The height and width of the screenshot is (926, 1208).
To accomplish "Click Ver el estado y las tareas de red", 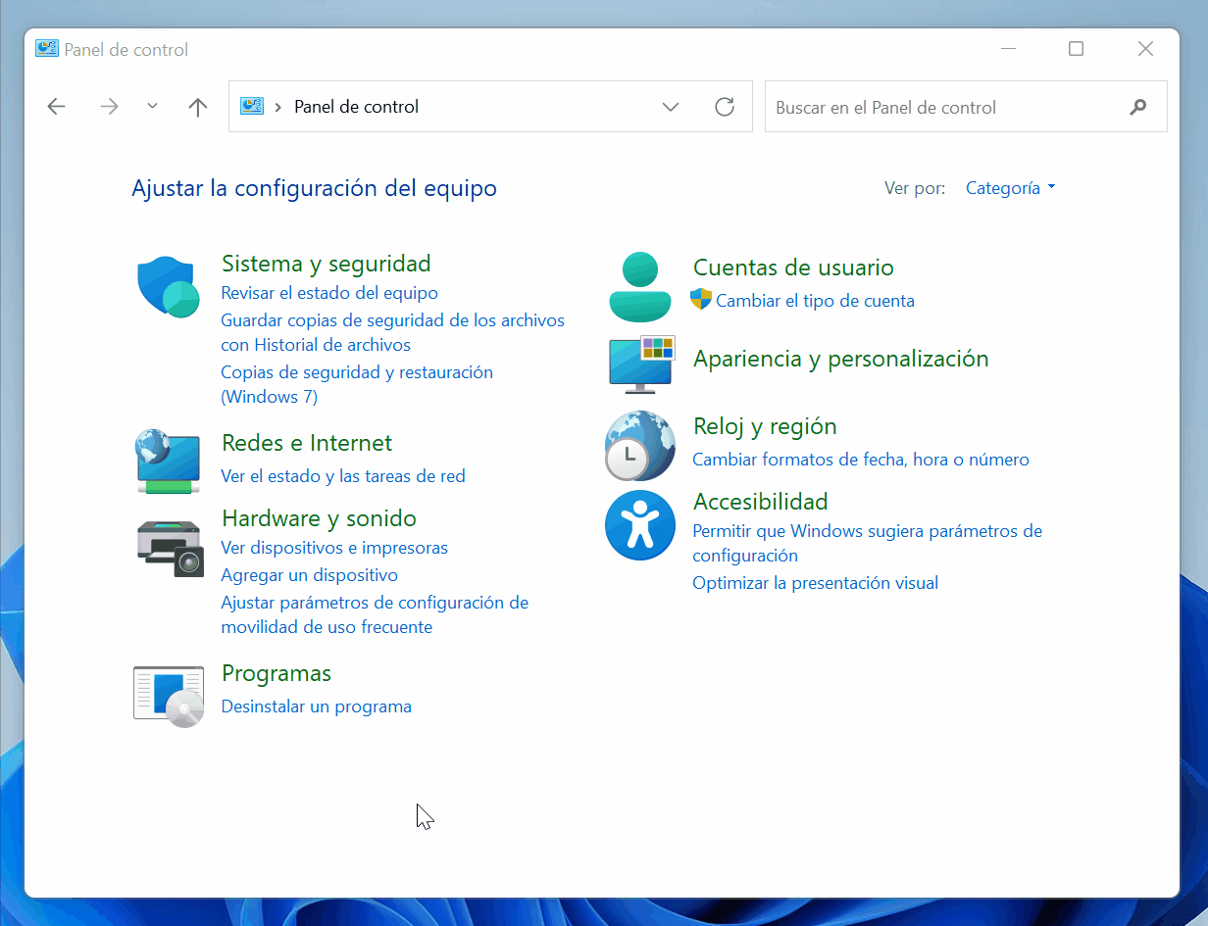I will [343, 476].
